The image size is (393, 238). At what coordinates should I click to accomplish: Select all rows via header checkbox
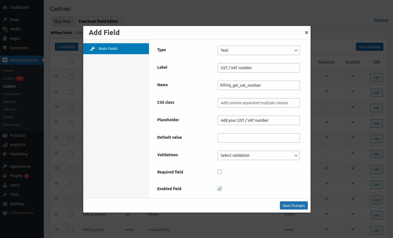71,62
